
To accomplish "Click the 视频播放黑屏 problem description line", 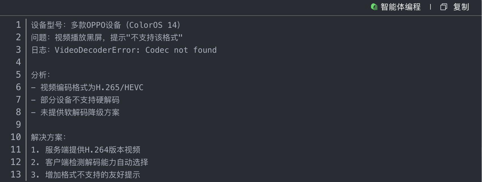I will [107, 37].
